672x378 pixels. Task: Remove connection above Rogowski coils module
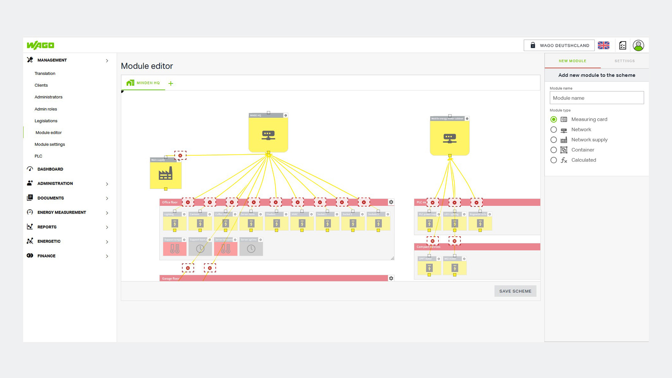(476, 202)
